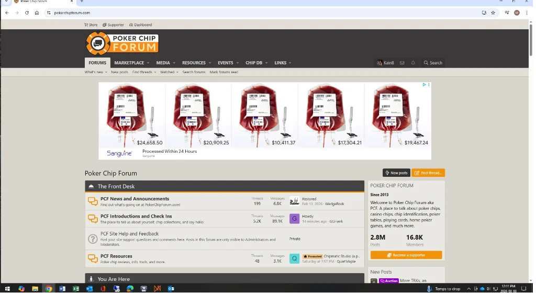Reload the page with the refresh icon
This screenshot has height=294, width=536.
[27, 13]
